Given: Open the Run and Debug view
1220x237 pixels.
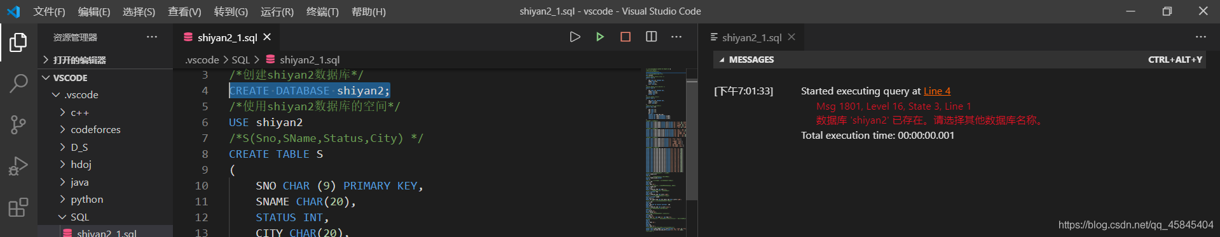Looking at the screenshot, I should [x=18, y=166].
